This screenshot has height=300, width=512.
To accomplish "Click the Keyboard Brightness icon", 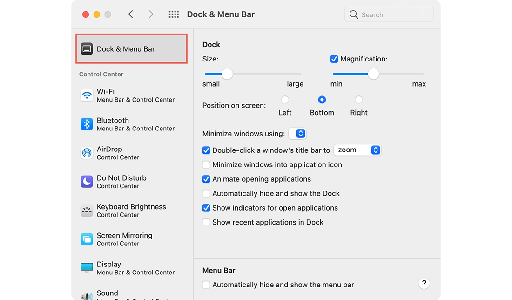I will point(87,211).
